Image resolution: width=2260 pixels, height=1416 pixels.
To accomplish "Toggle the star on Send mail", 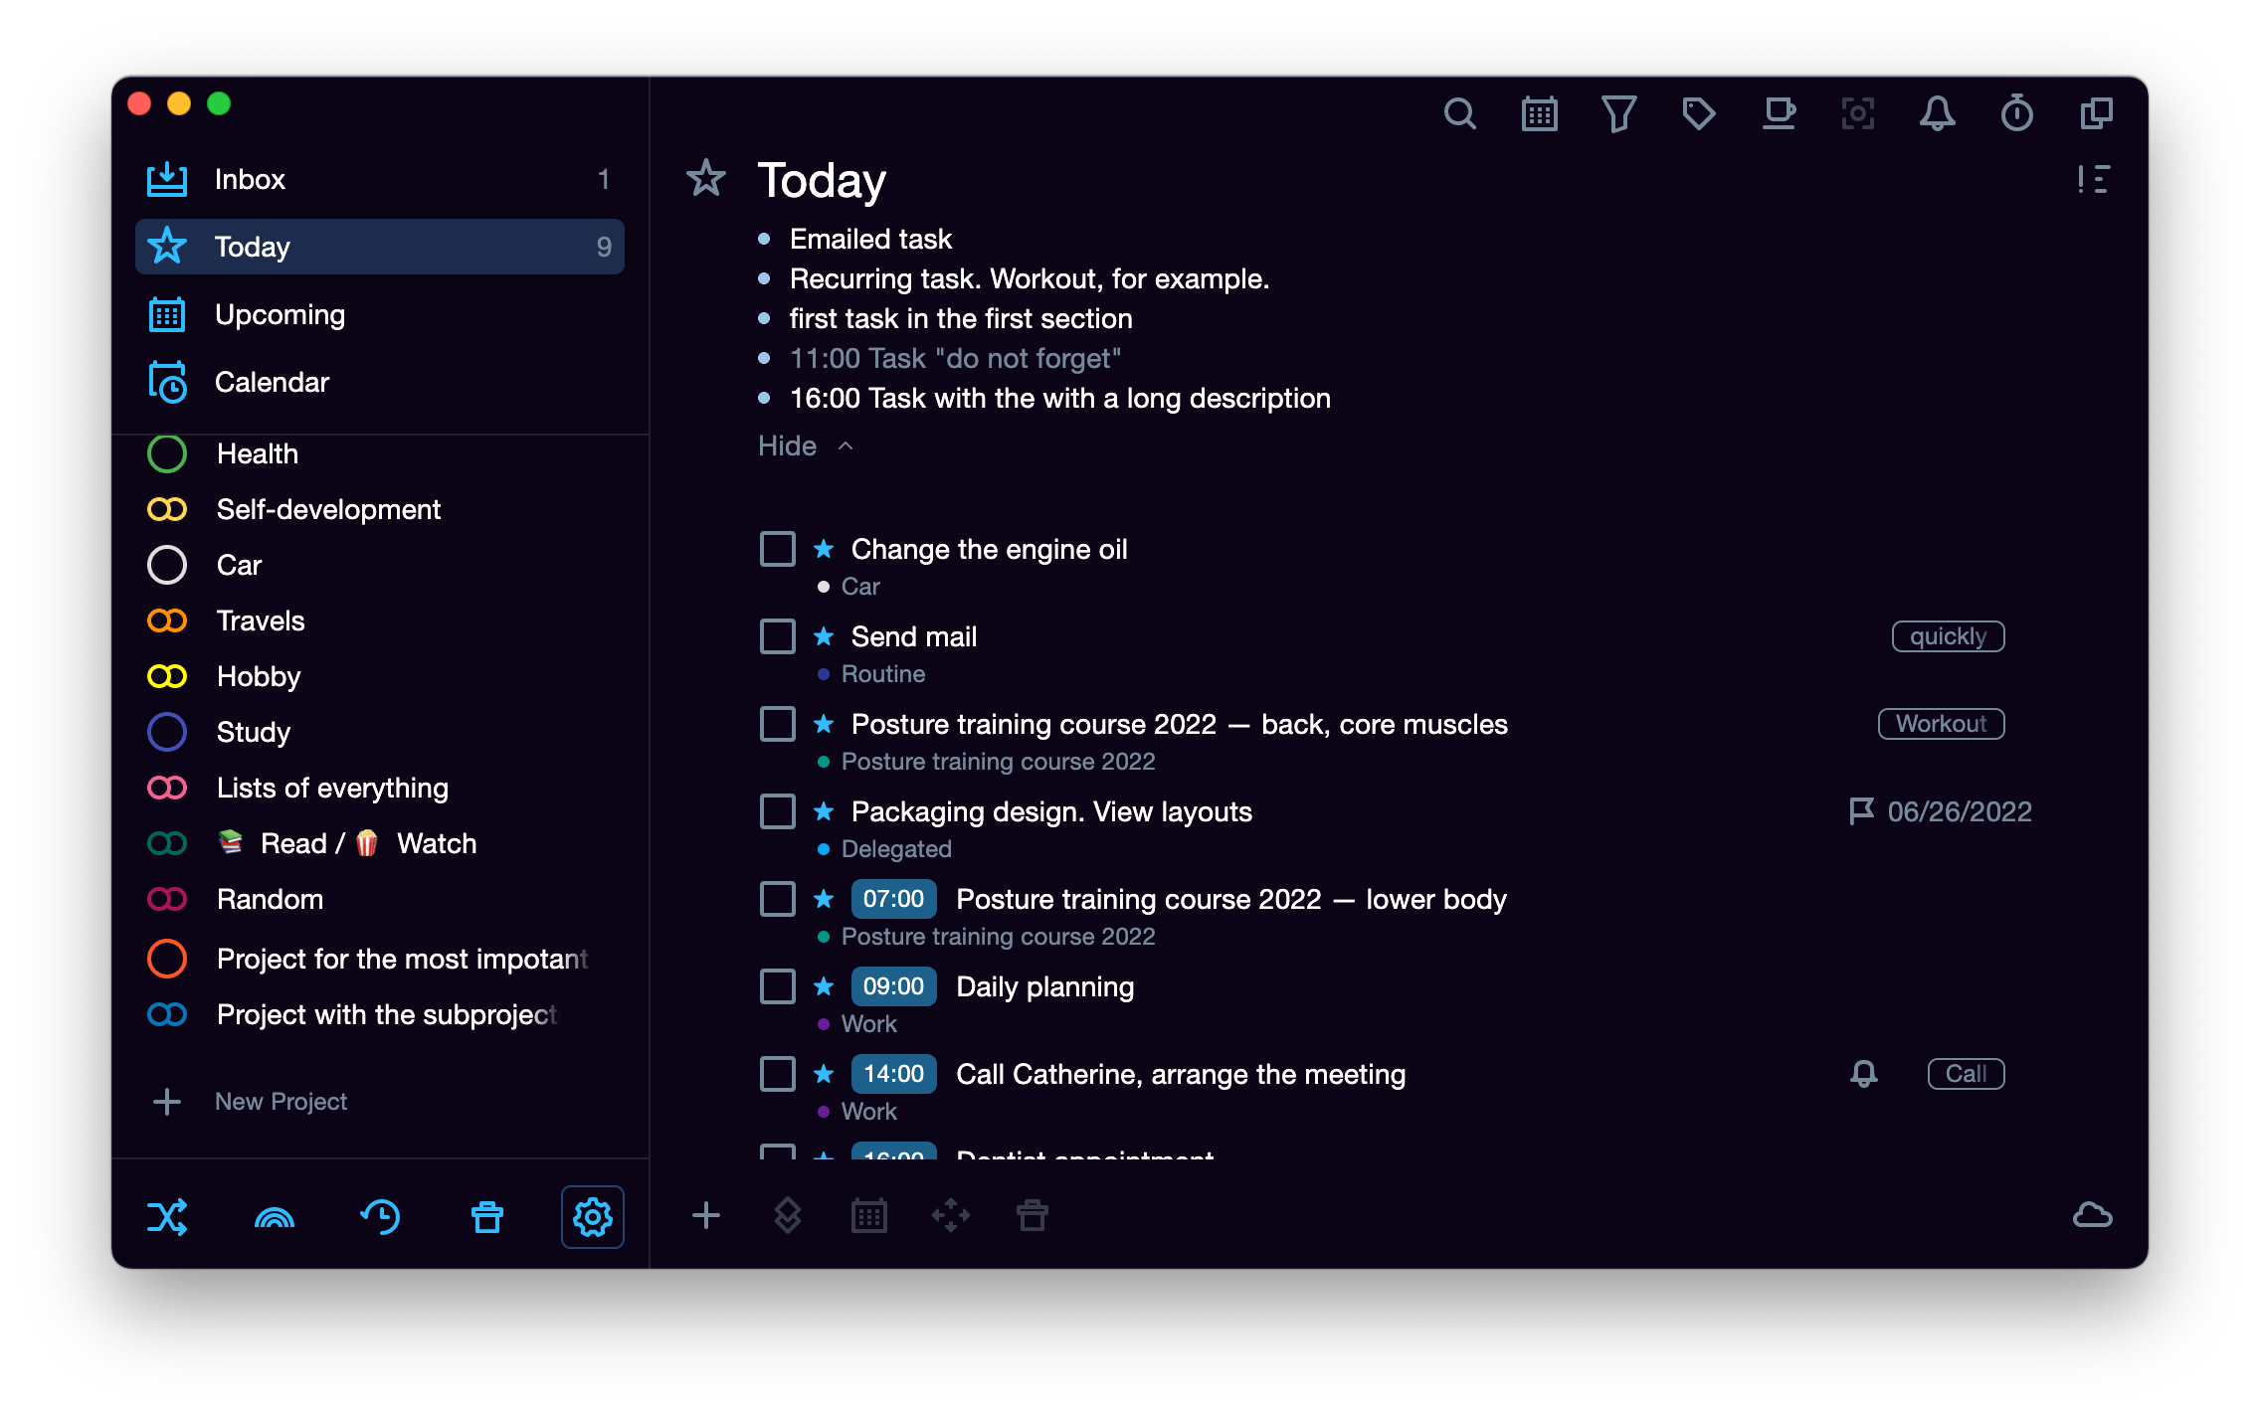I will pyautogui.click(x=824, y=636).
